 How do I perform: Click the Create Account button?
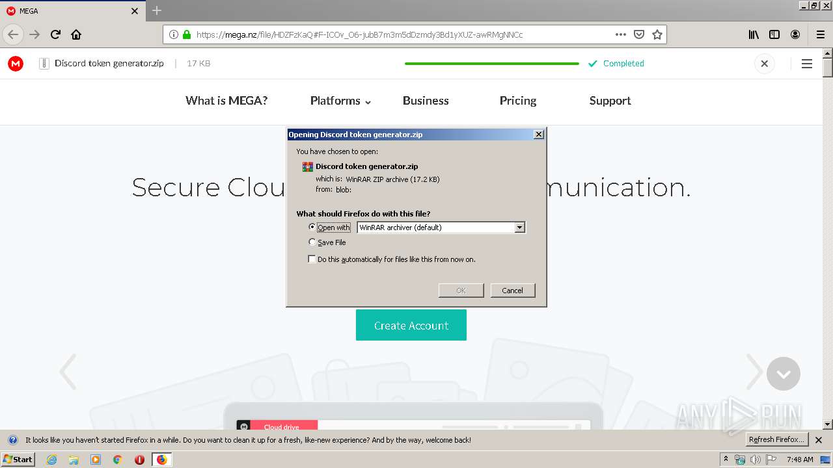pyautogui.click(x=411, y=325)
